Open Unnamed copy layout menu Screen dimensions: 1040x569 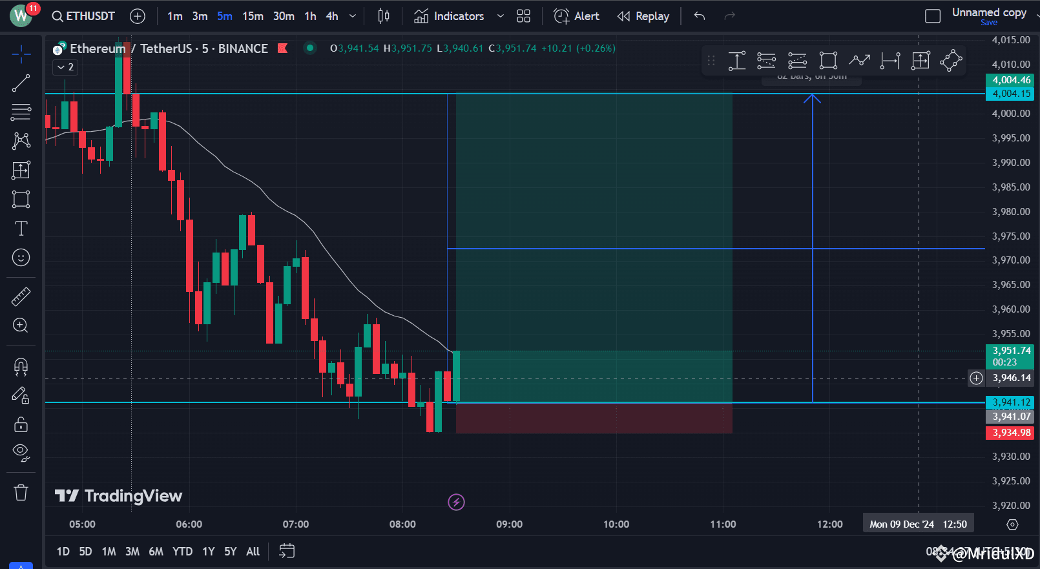pos(989,12)
